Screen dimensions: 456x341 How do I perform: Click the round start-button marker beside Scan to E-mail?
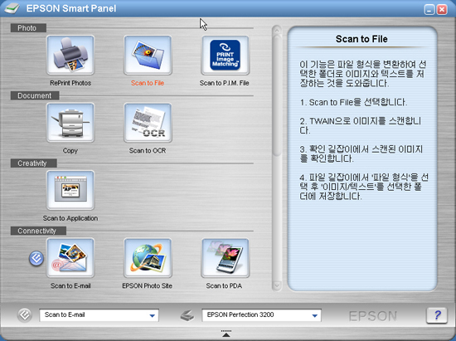pos(36,258)
